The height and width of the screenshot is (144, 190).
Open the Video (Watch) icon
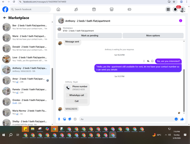point(94,9)
